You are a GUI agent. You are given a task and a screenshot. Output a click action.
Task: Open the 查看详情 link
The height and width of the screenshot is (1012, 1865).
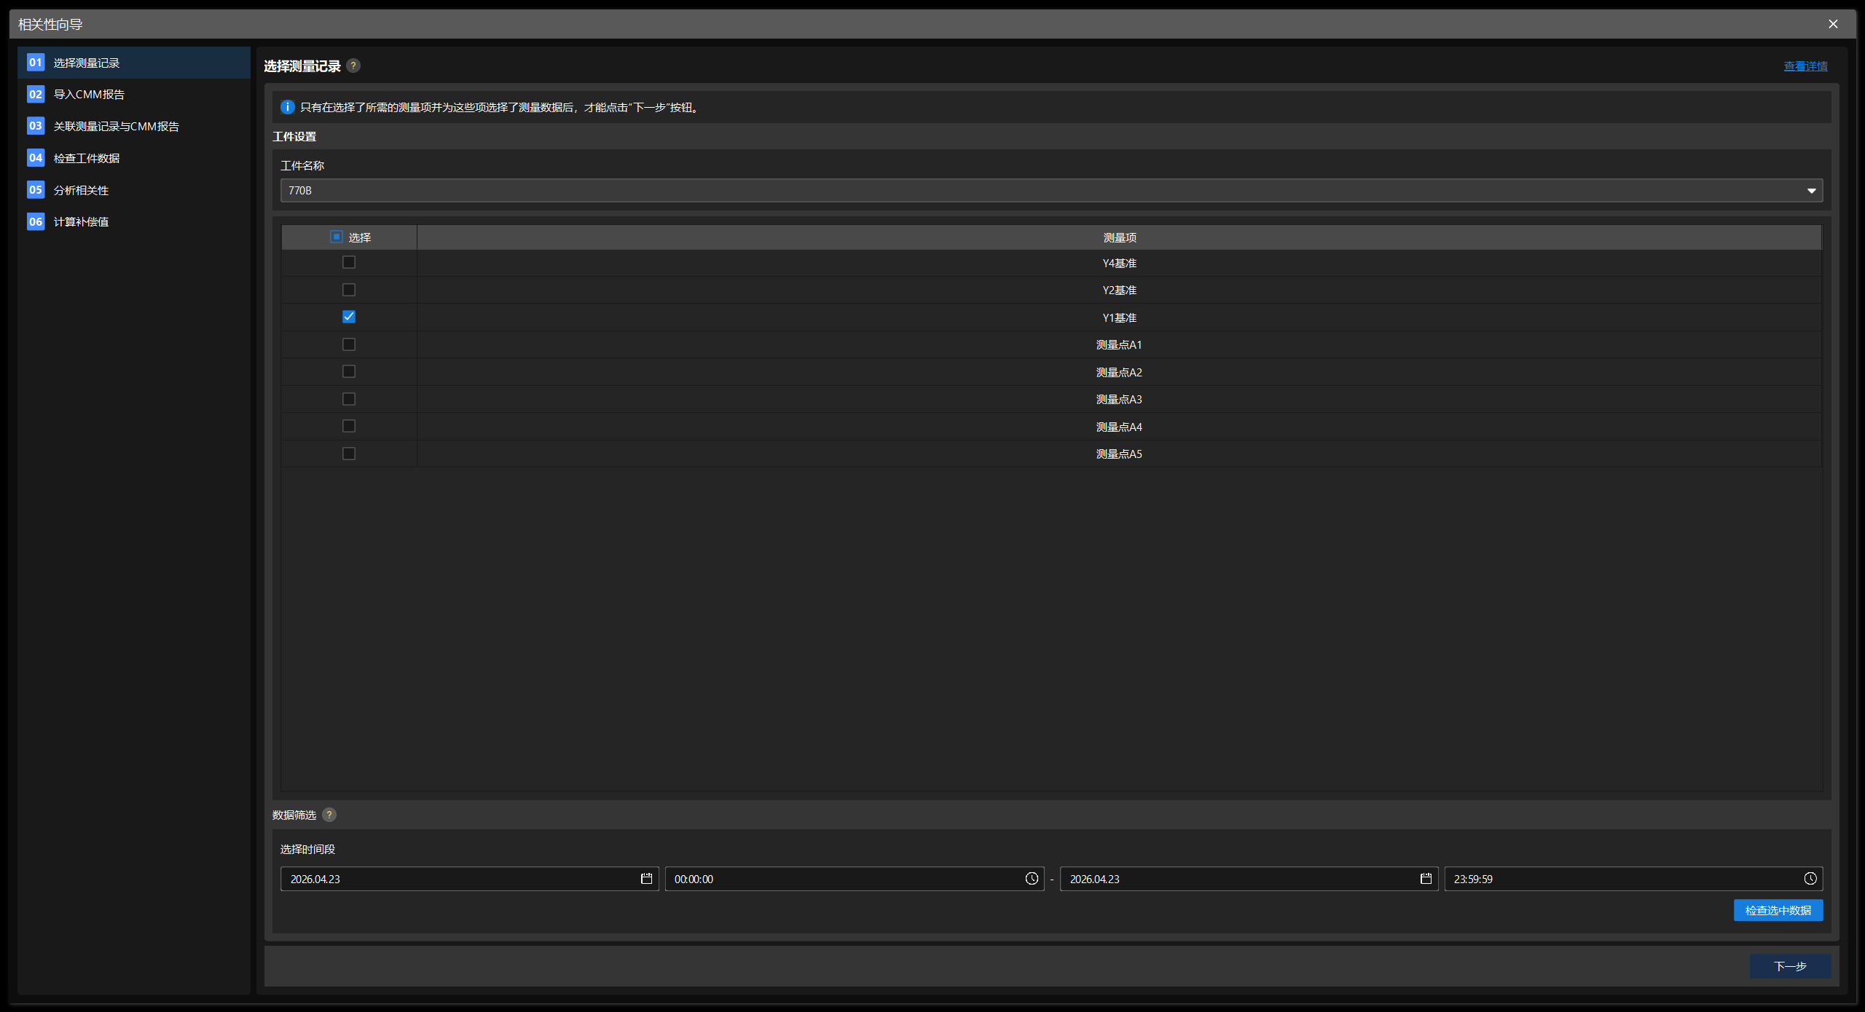click(1805, 66)
